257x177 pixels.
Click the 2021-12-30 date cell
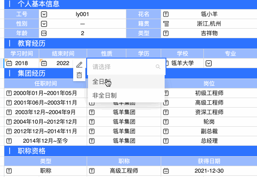pos(209,171)
